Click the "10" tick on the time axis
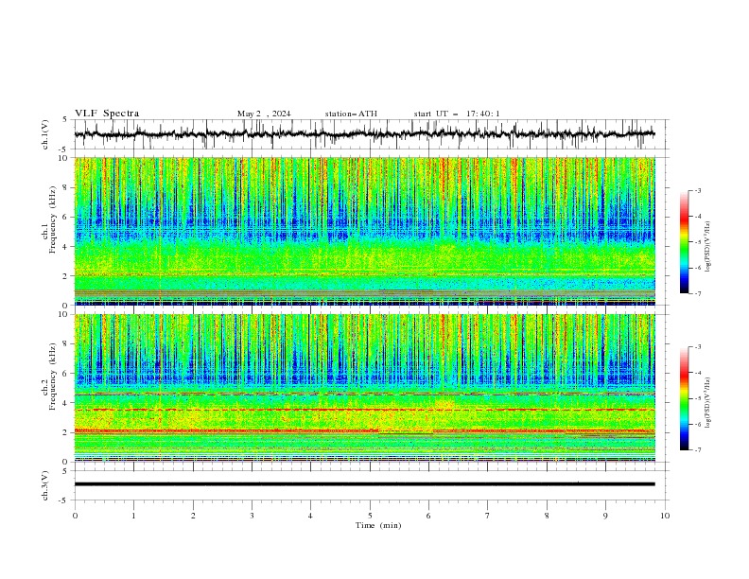This screenshot has height=579, width=749. tap(665, 516)
